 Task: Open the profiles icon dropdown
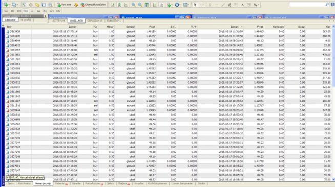[15, 5]
